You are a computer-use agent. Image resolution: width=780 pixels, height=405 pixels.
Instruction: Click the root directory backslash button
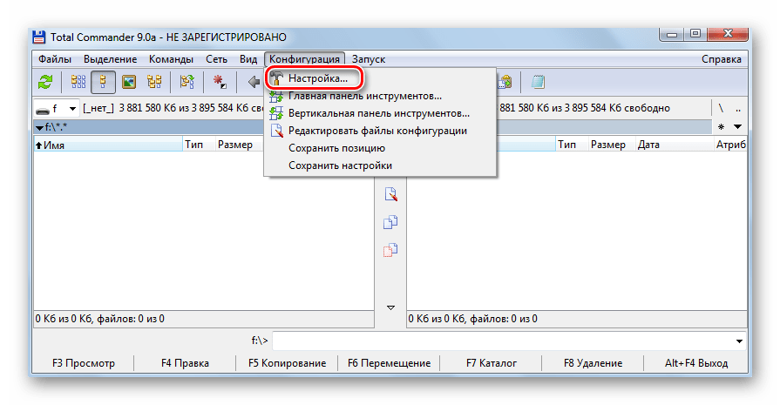tap(721, 108)
